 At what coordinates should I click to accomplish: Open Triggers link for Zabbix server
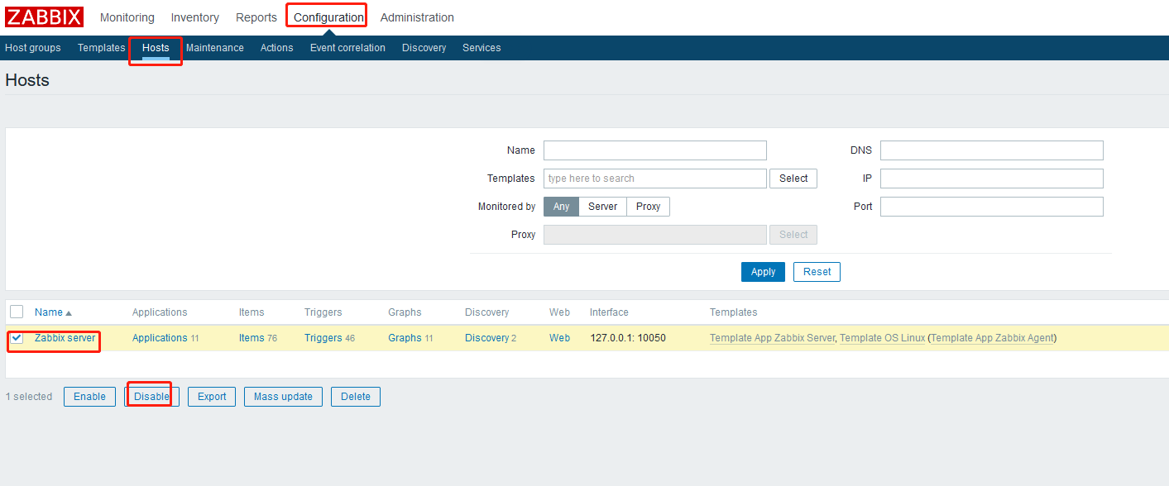click(323, 338)
